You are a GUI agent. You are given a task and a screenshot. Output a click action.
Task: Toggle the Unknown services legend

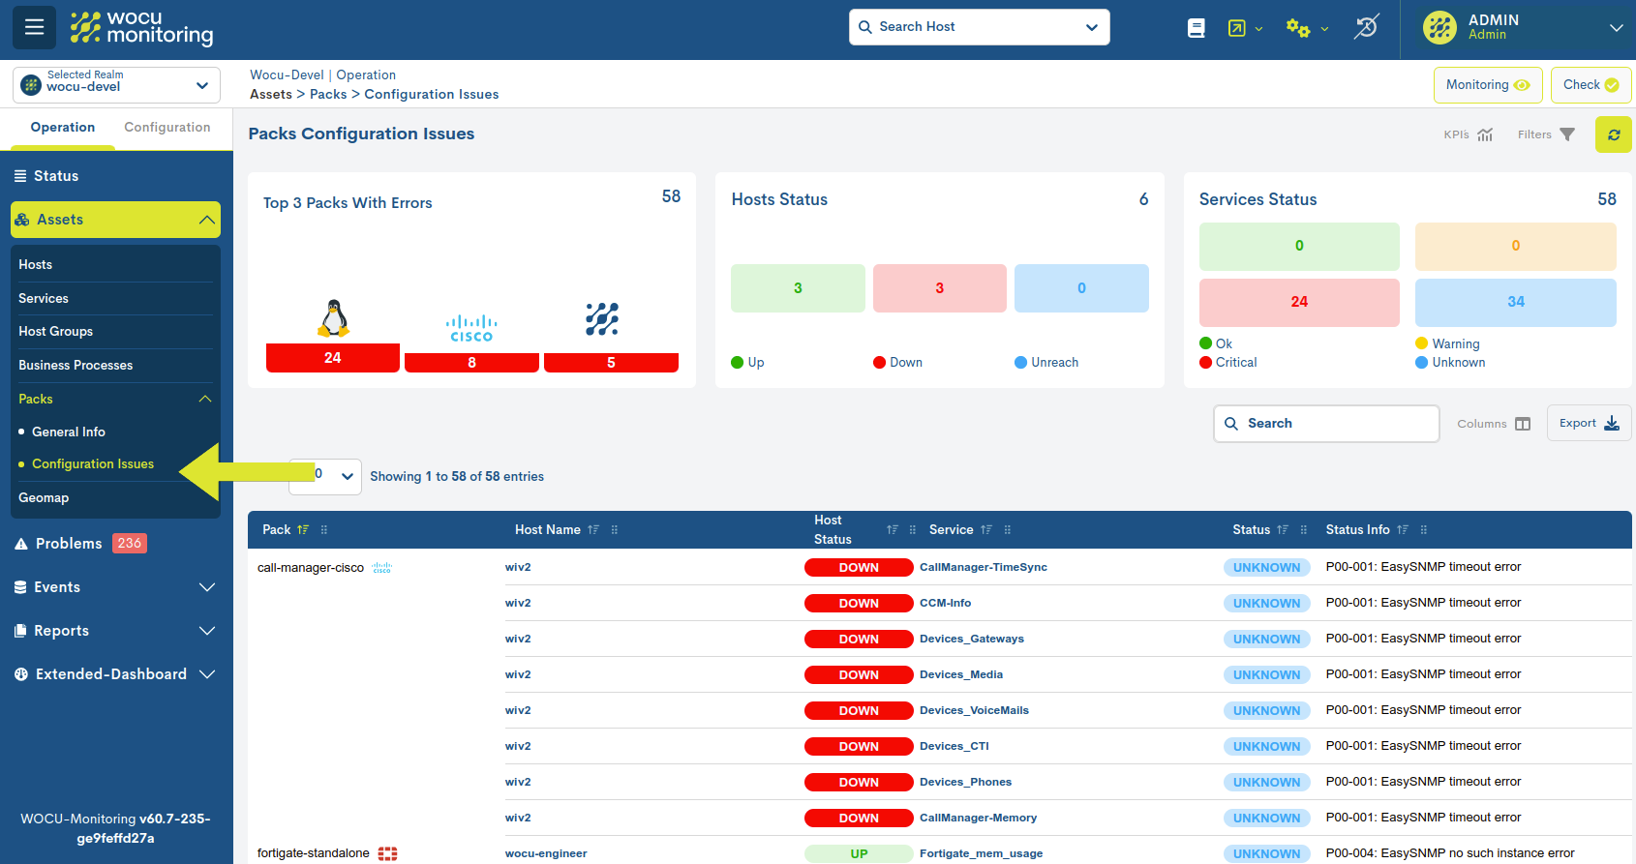[1450, 363]
